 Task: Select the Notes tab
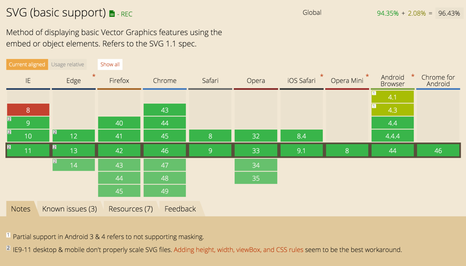(21, 209)
